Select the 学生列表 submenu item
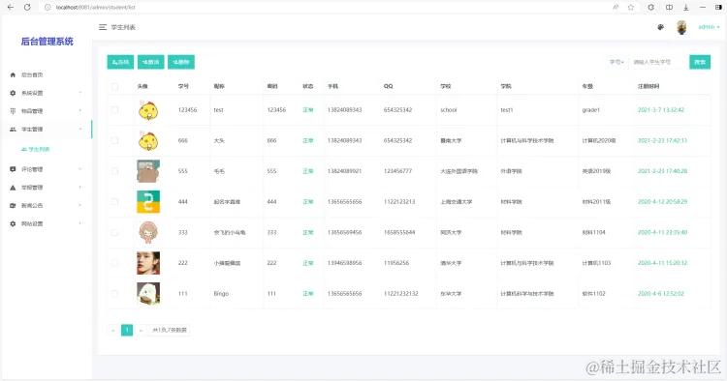Image resolution: width=727 pixels, height=381 pixels. [x=35, y=149]
